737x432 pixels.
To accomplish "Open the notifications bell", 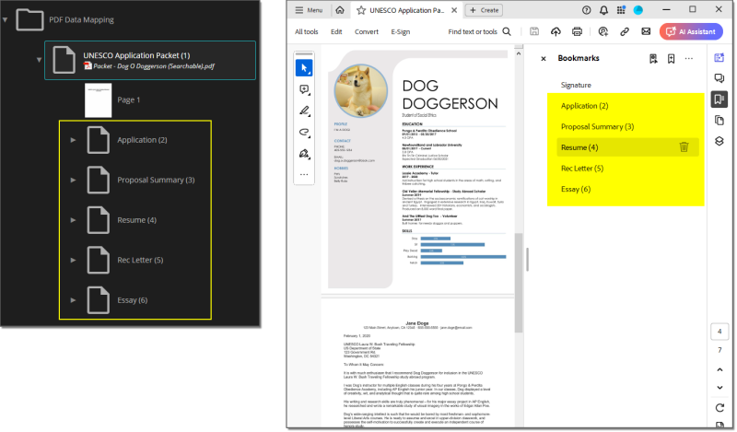I will (603, 10).
